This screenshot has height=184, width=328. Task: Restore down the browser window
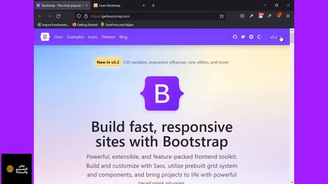277,6
